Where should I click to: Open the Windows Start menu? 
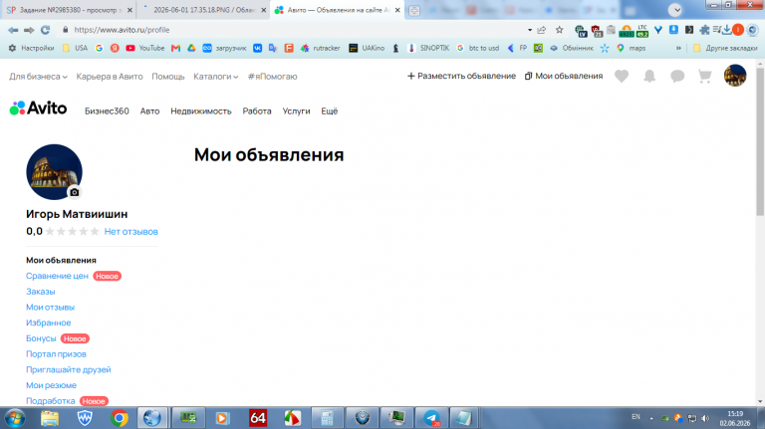point(15,418)
